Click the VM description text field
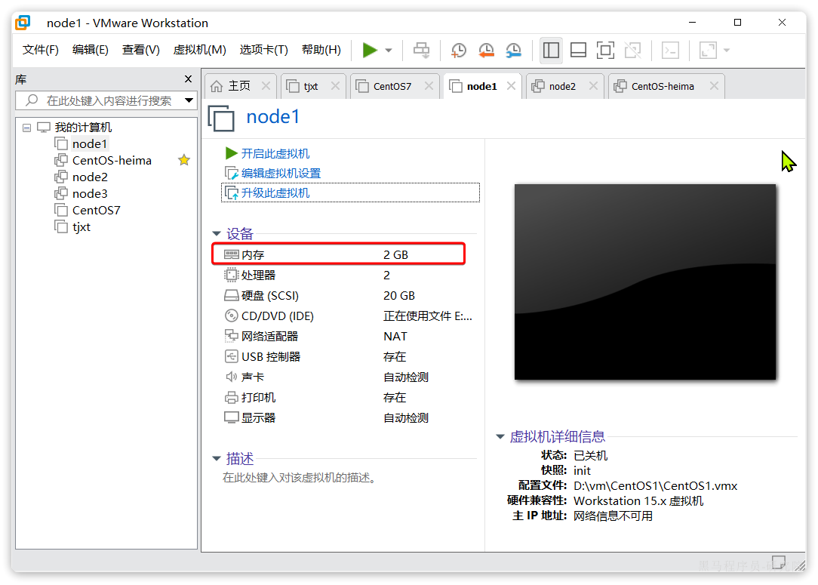This screenshot has width=818, height=585. (300, 478)
